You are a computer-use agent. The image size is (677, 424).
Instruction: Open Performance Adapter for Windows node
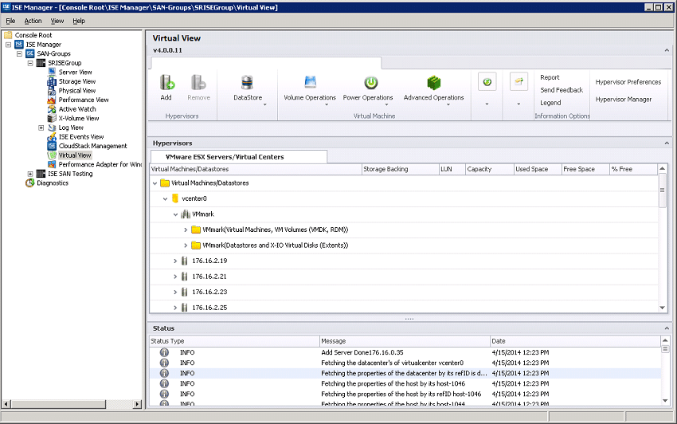100,165
